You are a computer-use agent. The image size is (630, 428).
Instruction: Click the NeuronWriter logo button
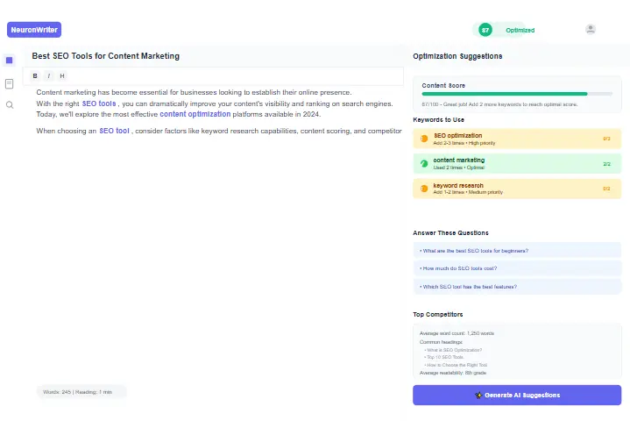pos(34,30)
